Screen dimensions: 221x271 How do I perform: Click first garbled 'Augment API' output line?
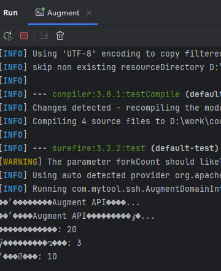coord(70,202)
